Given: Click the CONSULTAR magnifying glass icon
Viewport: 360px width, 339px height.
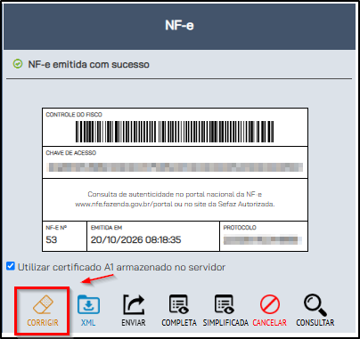Looking at the screenshot, I should 315,305.
